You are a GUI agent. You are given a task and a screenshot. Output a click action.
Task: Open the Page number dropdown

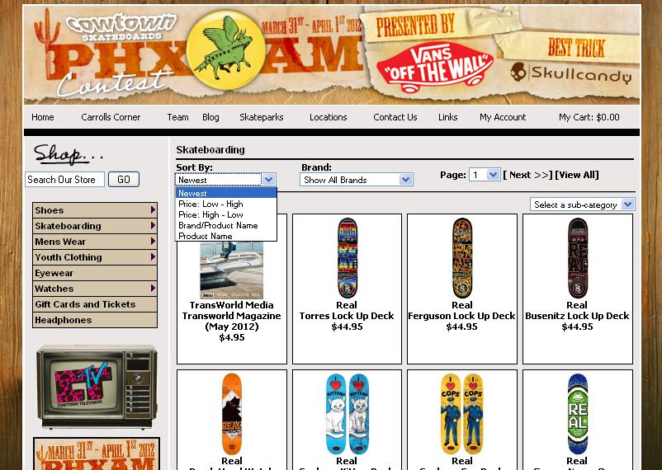485,175
